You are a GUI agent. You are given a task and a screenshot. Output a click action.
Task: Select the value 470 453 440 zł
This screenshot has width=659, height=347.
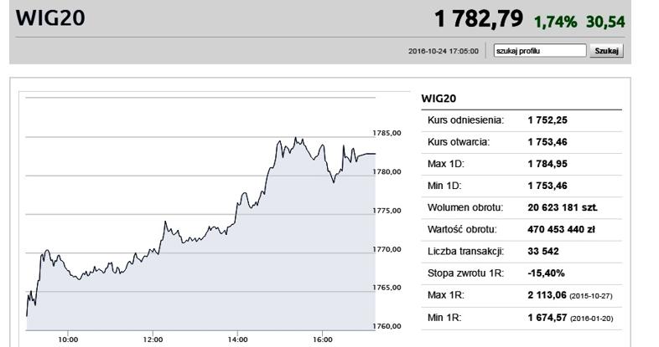[561, 229]
